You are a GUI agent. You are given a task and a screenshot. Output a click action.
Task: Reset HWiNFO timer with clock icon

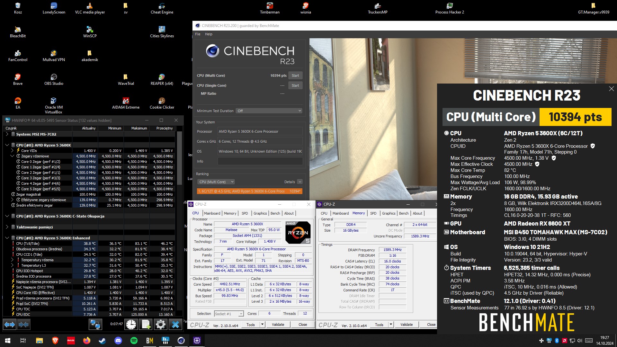tap(131, 325)
